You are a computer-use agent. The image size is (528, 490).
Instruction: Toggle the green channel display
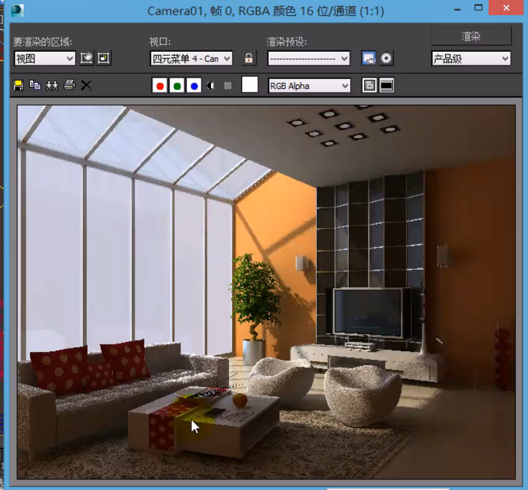click(176, 86)
